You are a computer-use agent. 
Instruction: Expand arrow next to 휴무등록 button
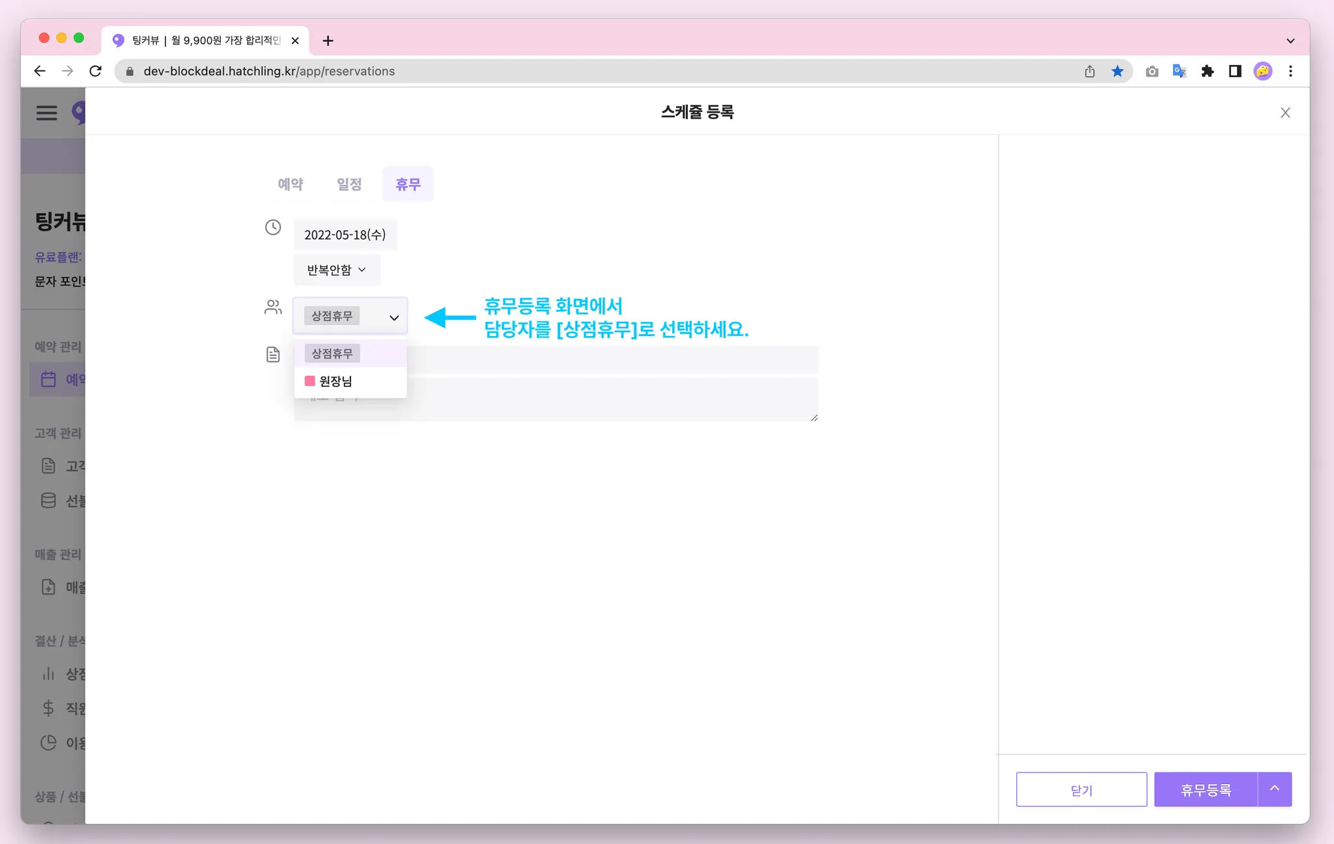coord(1275,789)
